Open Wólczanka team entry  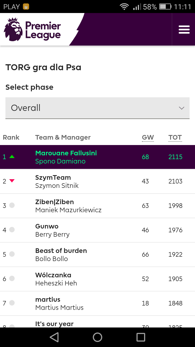tap(53, 275)
